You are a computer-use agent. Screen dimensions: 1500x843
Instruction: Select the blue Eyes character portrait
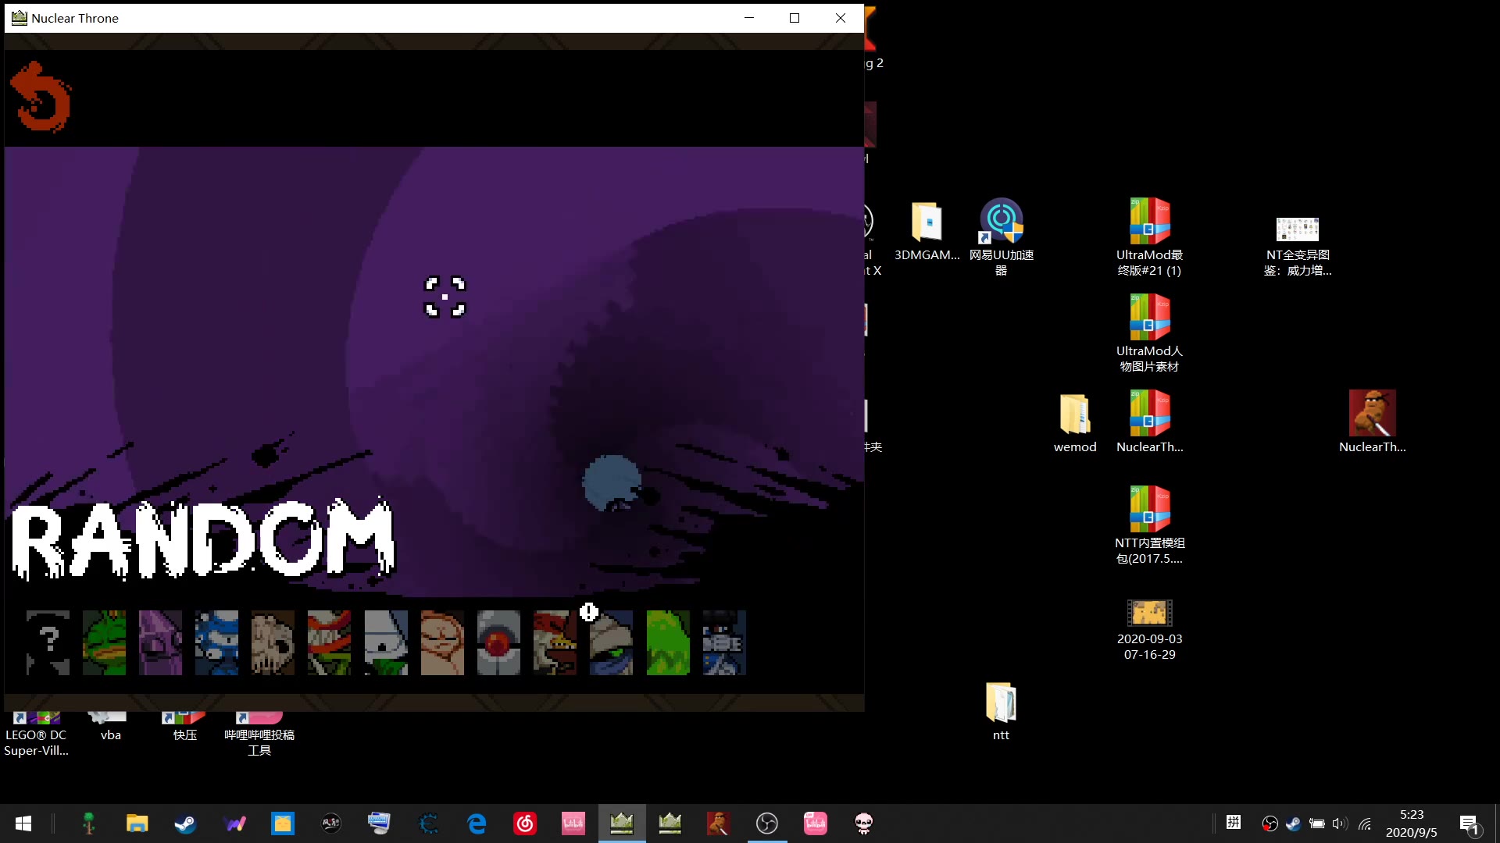pos(217,642)
